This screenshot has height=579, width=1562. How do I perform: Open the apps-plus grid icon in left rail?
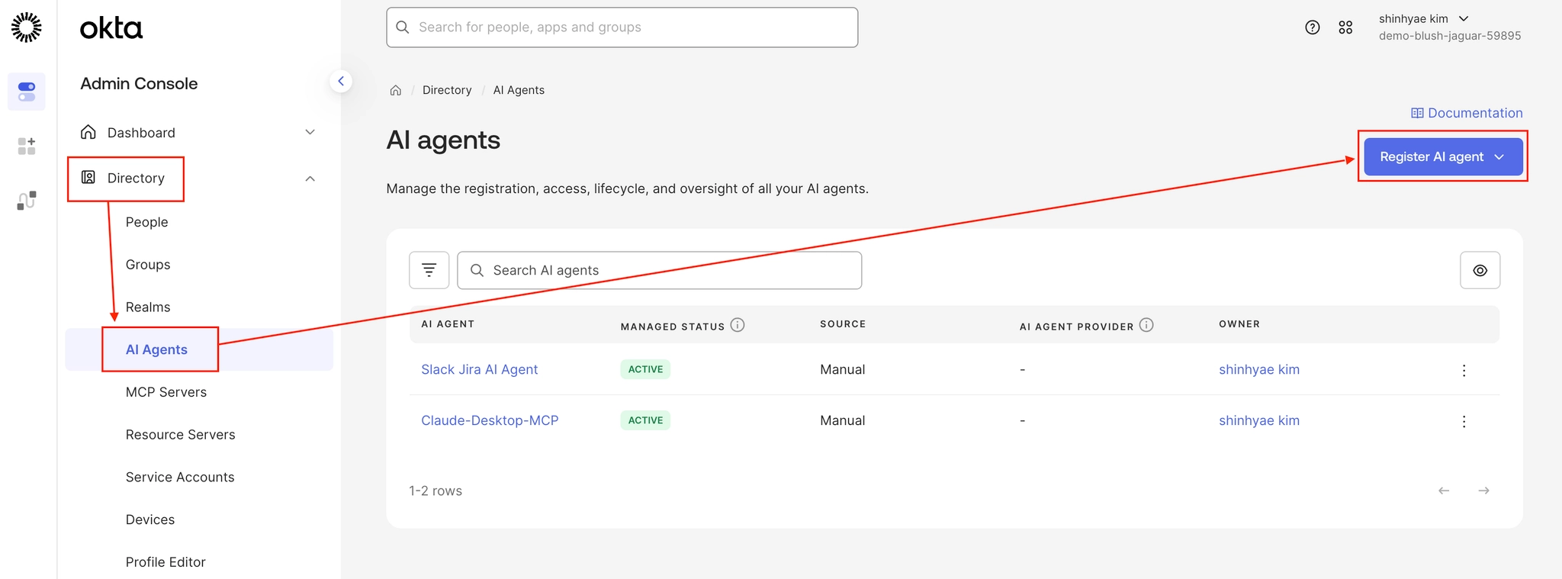click(27, 146)
